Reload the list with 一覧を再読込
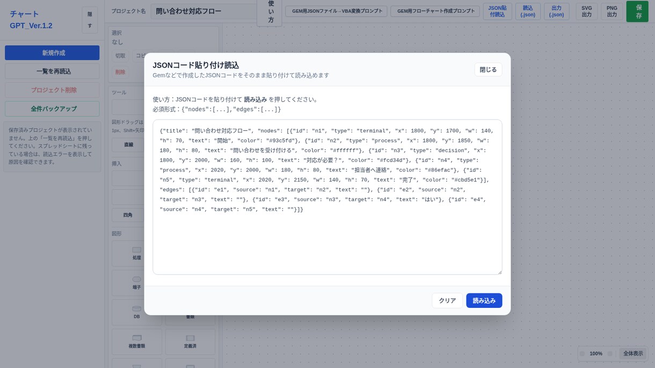The width and height of the screenshot is (655, 368). tap(52, 71)
